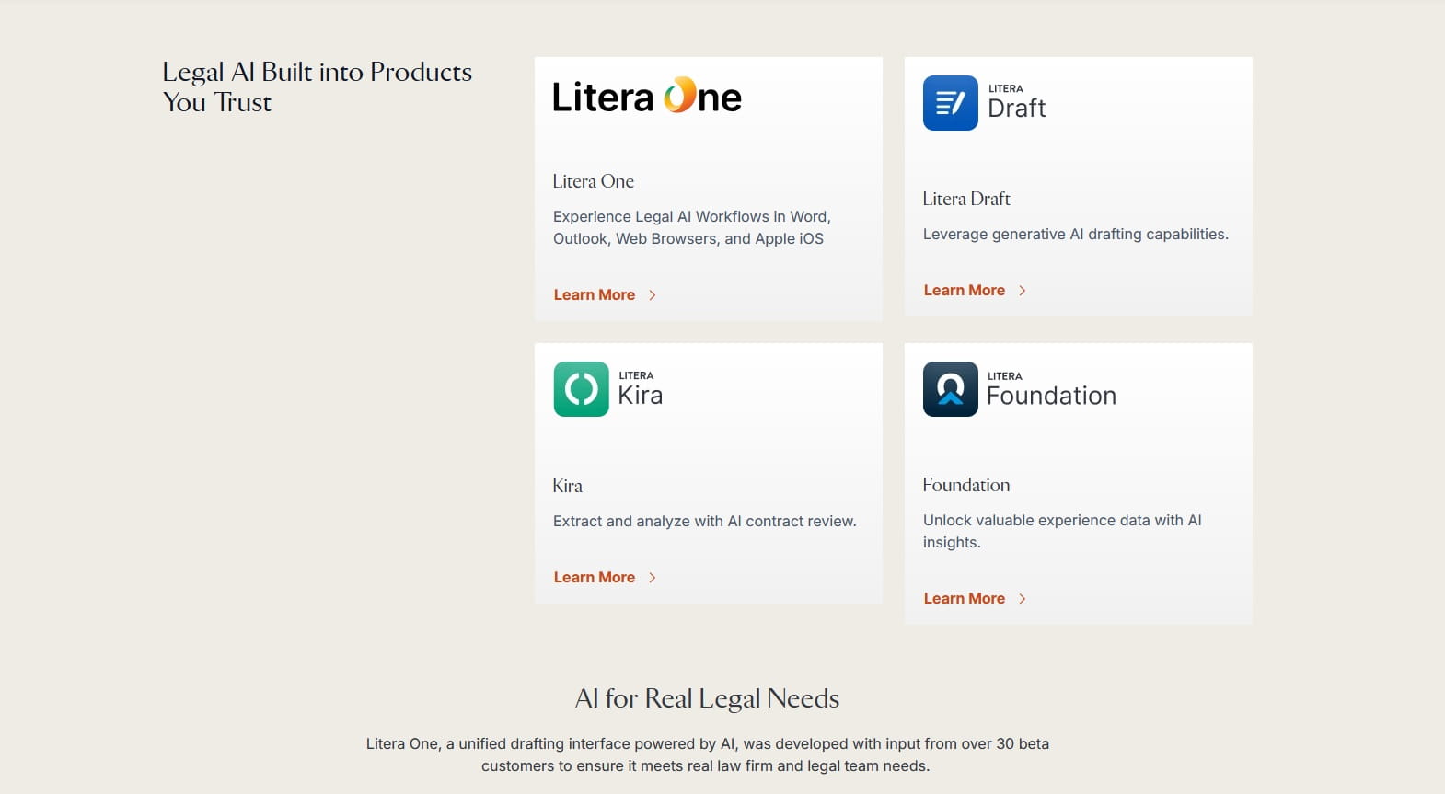
Task: Click chevron arrow beside Litera Draft Learn More
Action: [x=1023, y=291]
